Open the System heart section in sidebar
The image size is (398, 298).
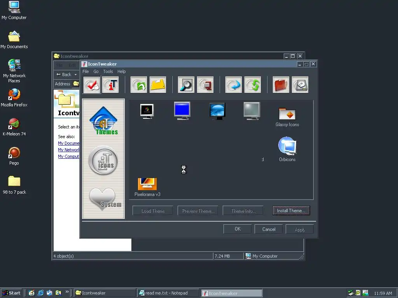point(105,199)
